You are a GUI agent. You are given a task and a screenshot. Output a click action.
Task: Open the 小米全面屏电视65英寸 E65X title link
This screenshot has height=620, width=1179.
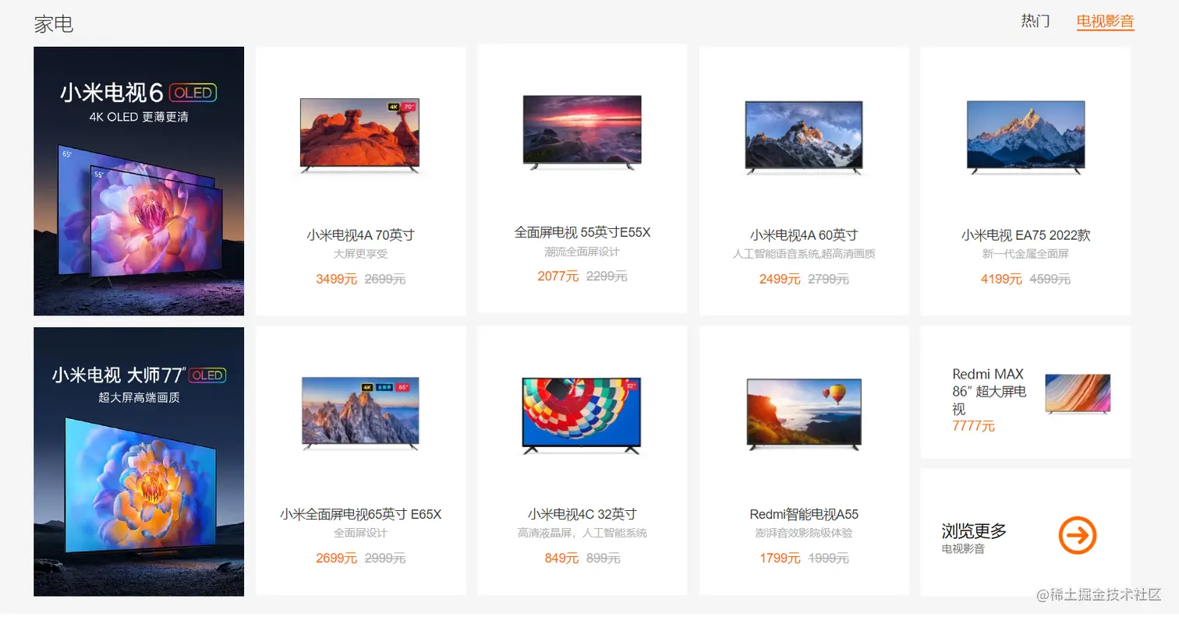tap(360, 514)
